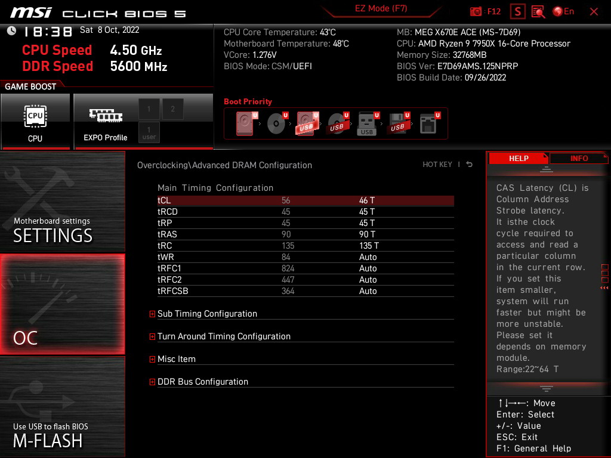
Task: Click the MB MEG X670E ACE text
Action: click(x=459, y=32)
